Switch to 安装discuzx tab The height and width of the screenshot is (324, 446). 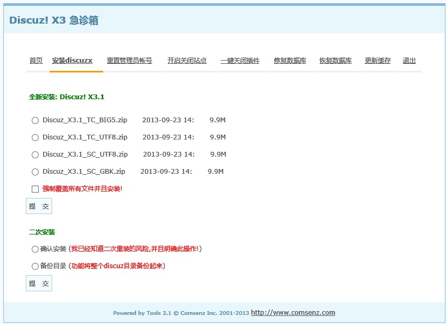[72, 61]
